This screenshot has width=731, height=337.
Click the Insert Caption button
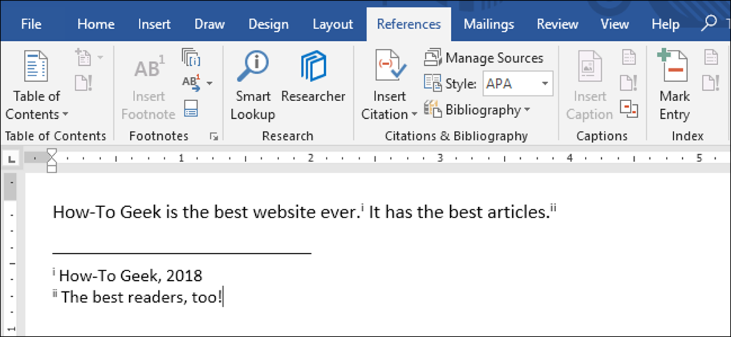pos(589,85)
